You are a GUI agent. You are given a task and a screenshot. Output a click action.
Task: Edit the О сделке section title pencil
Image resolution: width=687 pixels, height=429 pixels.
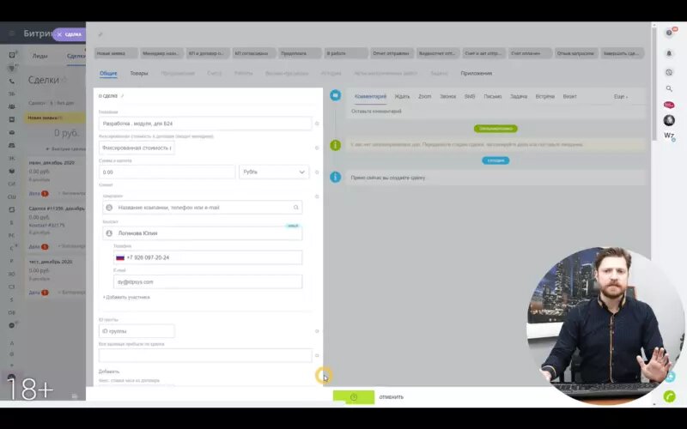pyautogui.click(x=123, y=96)
